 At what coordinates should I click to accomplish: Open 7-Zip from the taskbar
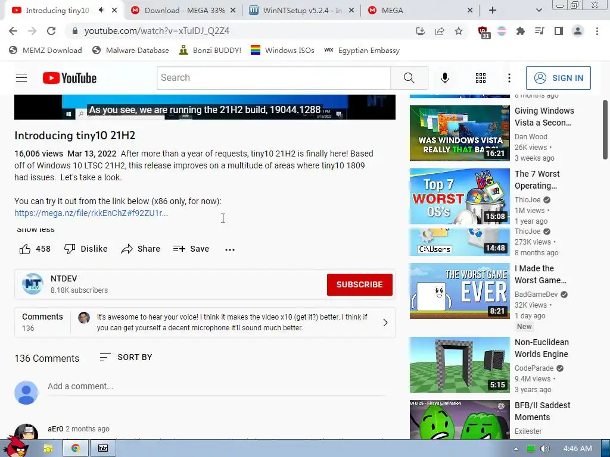click(103, 449)
